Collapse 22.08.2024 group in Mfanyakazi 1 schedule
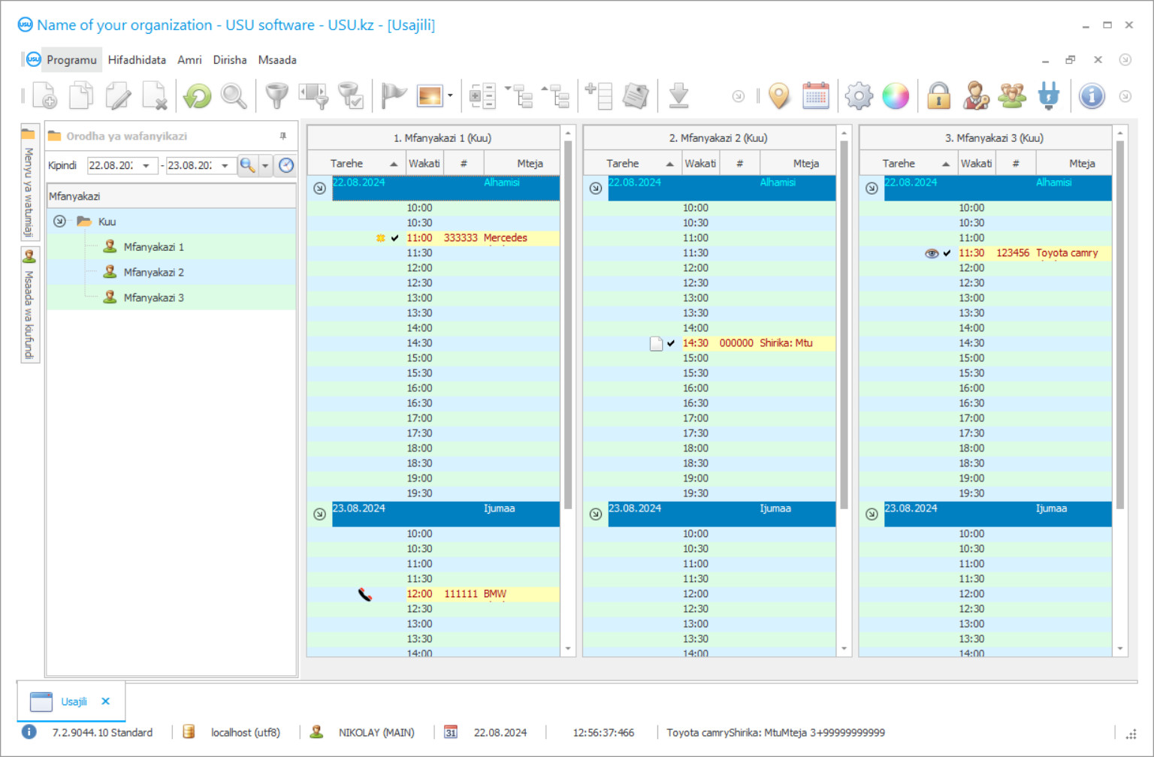1154x757 pixels. [x=319, y=188]
